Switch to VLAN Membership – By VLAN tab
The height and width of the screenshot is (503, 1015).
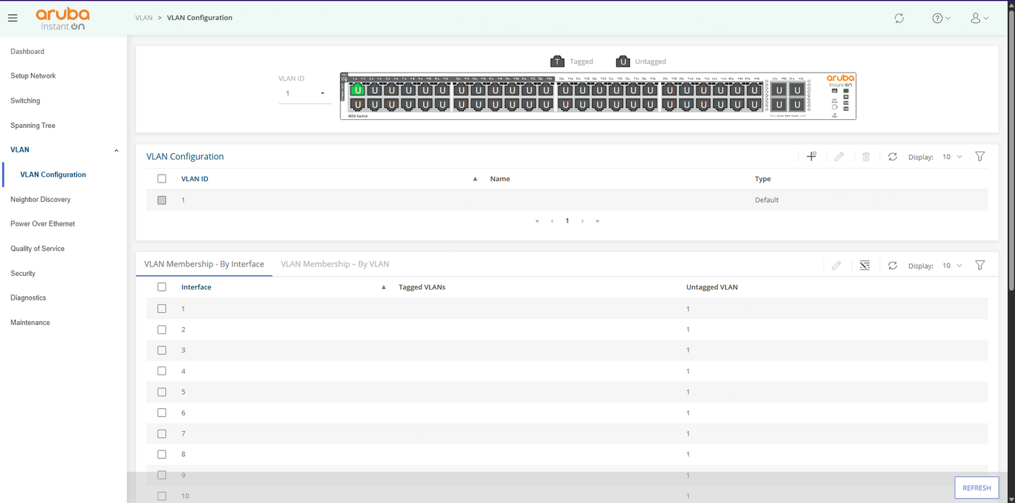coord(334,264)
